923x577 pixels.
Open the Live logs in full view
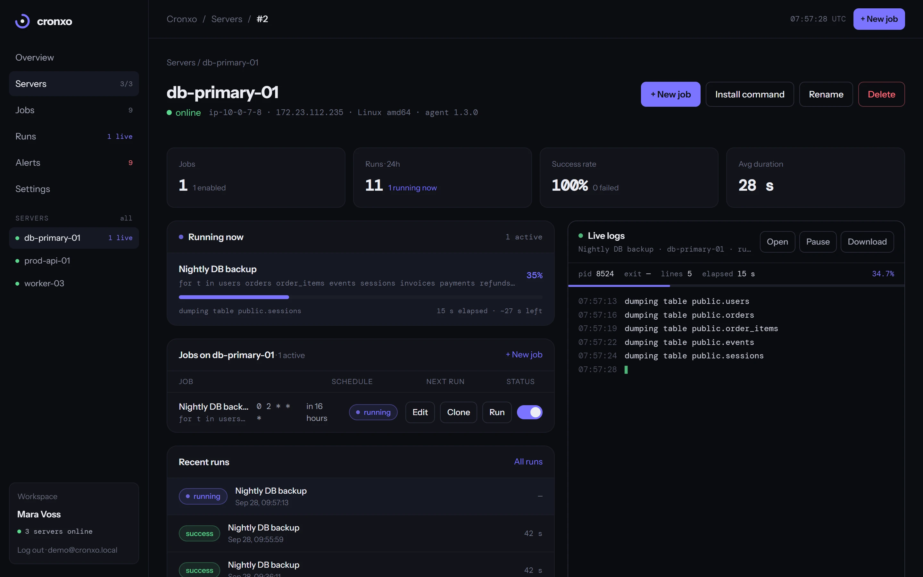777,242
